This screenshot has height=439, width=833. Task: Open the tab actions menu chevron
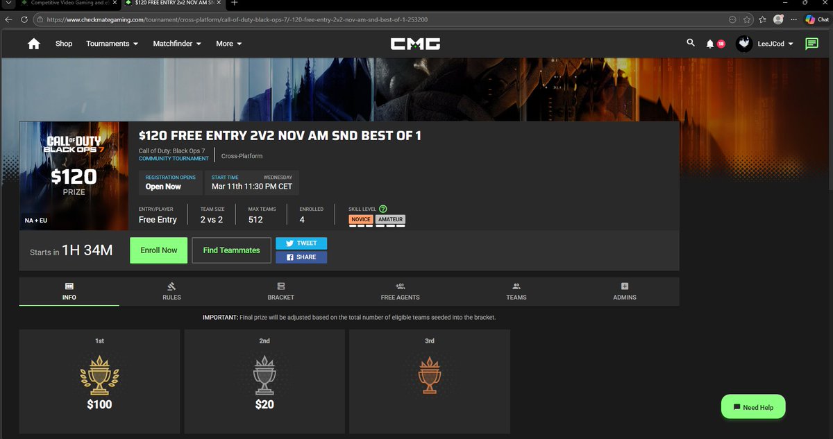[8, 3]
